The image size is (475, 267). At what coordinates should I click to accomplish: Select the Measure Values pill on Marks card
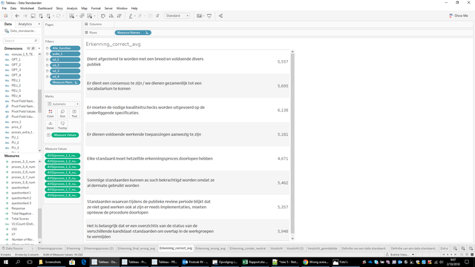point(65,135)
